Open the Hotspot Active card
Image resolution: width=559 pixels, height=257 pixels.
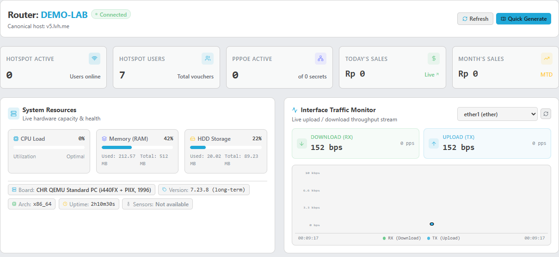[x=54, y=67]
